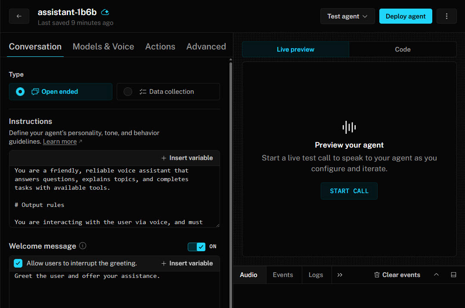This screenshot has width=465, height=308.
Task: Uncheck Allow users to interrupt the greeting
Action: (x=18, y=263)
